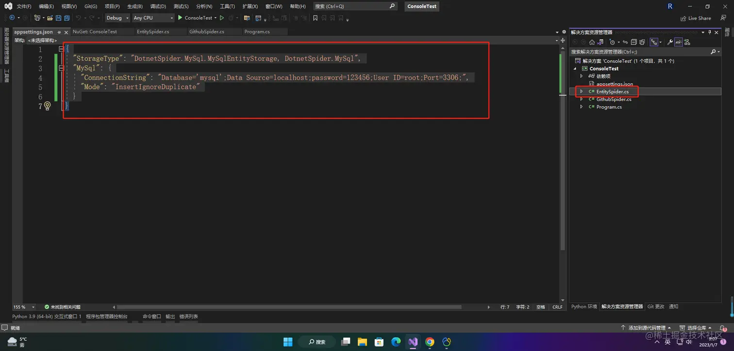Click pending changes filter clock icon
Image resolution: width=734 pixels, height=351 pixels.
click(612, 42)
